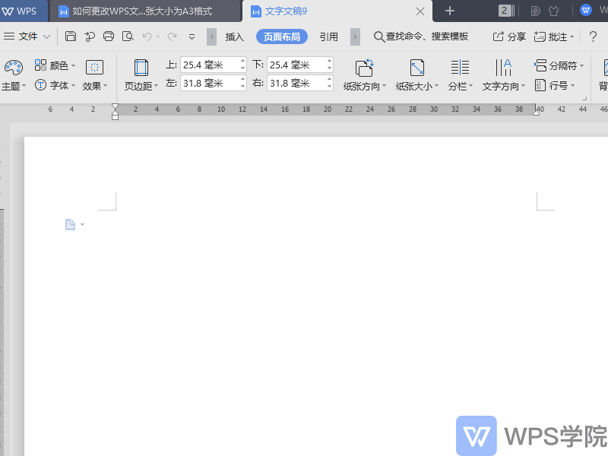
Task: Open Print Preview from quick access toolbar
Action: (128, 36)
